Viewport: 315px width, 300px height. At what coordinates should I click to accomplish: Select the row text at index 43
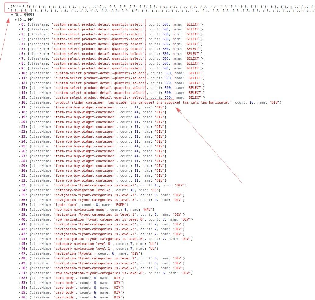(x=103, y=234)
